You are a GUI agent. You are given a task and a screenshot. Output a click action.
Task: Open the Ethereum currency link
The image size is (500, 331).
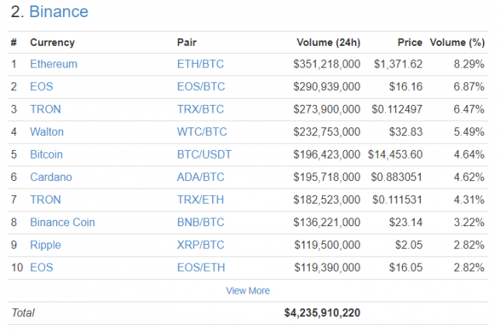point(54,64)
